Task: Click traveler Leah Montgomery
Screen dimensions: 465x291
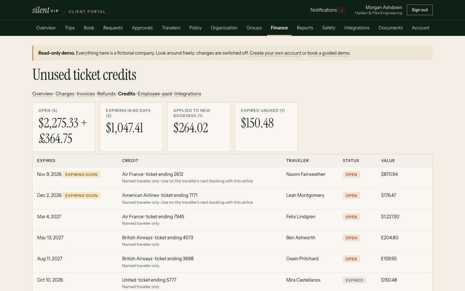Action: [x=305, y=195]
